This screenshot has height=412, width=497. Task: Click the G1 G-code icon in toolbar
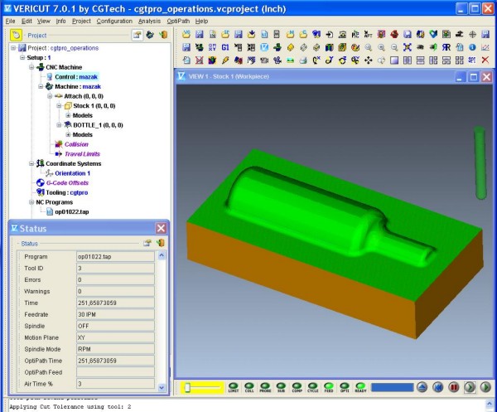[225, 47]
